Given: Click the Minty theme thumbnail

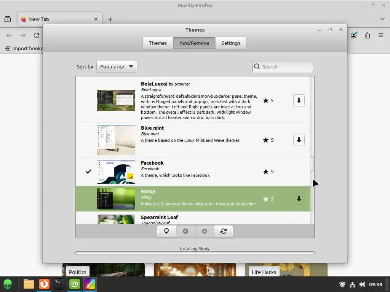Looking at the screenshot, I should click(x=116, y=199).
